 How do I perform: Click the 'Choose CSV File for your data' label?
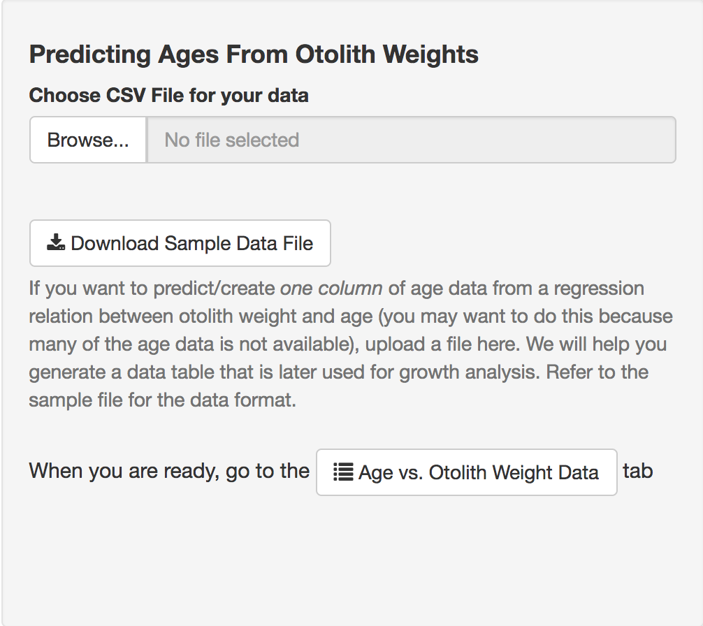[168, 95]
